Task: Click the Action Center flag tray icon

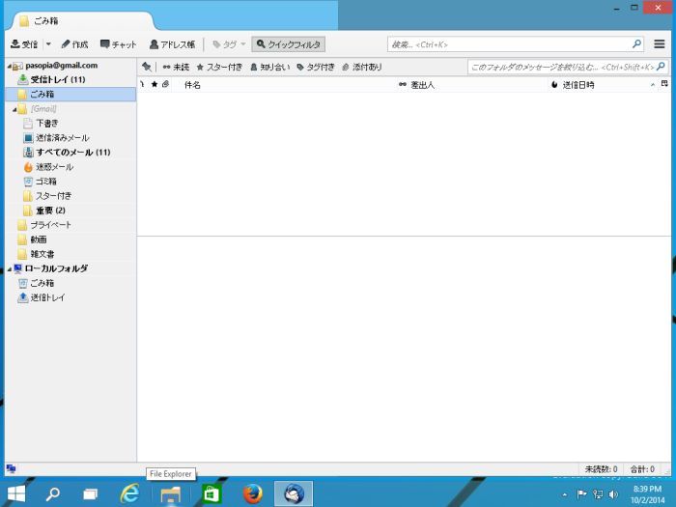Action: coord(581,494)
